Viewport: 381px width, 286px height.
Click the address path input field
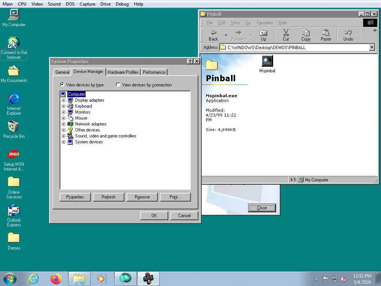pos(294,47)
